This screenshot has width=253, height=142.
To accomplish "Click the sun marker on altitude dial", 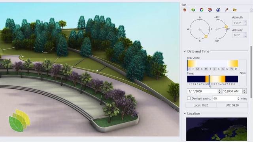I will [226, 27].
